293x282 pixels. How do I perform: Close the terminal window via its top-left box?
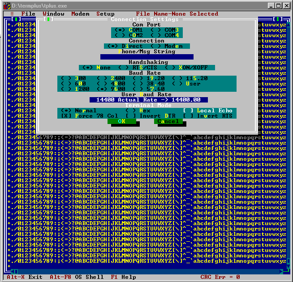[x=16, y=19]
